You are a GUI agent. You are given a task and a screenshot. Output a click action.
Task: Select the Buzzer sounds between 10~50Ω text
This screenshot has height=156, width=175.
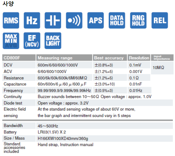68,97
